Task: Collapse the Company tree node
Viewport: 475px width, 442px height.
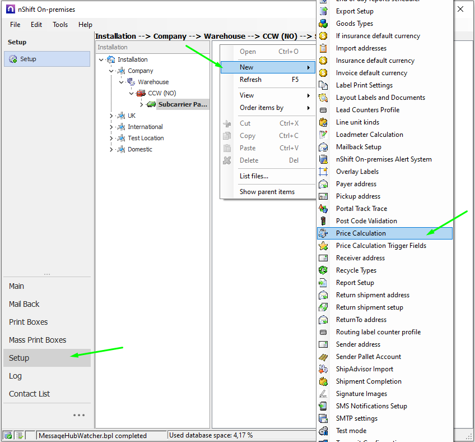Action: (111, 71)
